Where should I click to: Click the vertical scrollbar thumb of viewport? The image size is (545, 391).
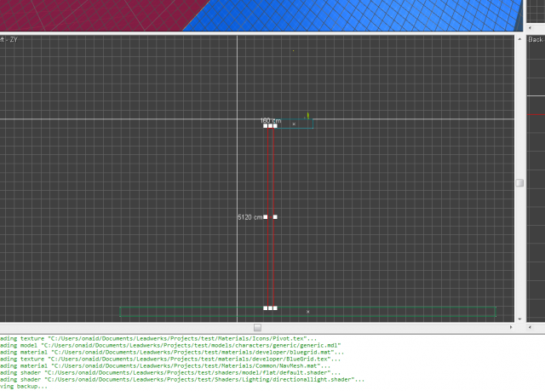point(519,182)
